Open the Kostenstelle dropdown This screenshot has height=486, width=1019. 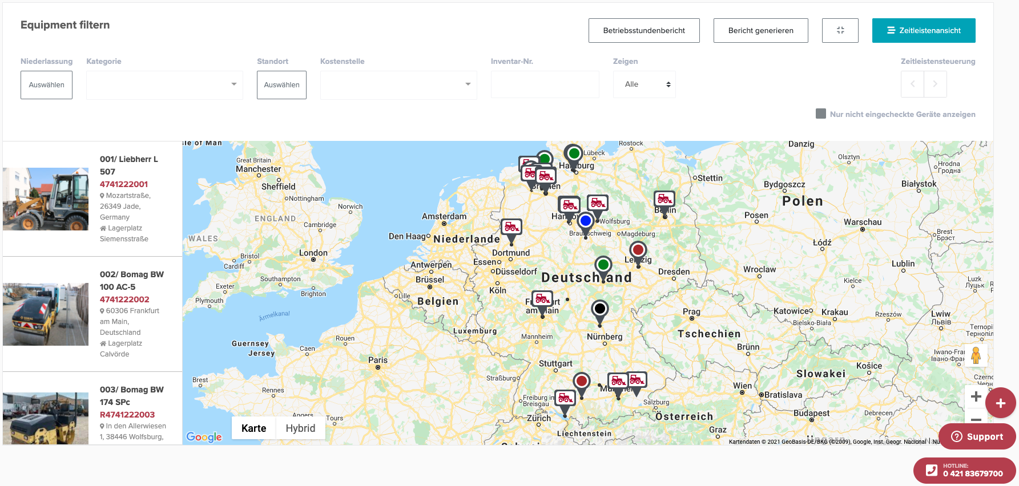click(398, 84)
